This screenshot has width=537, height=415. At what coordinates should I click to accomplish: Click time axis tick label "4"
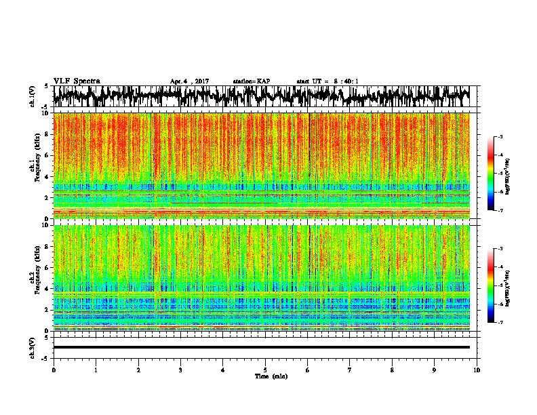pos(223,370)
